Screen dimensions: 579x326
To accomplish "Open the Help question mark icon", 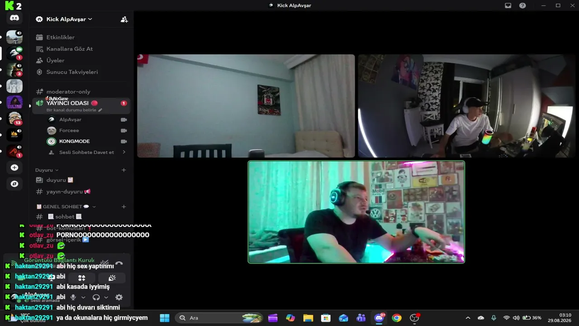I will 522,5.
